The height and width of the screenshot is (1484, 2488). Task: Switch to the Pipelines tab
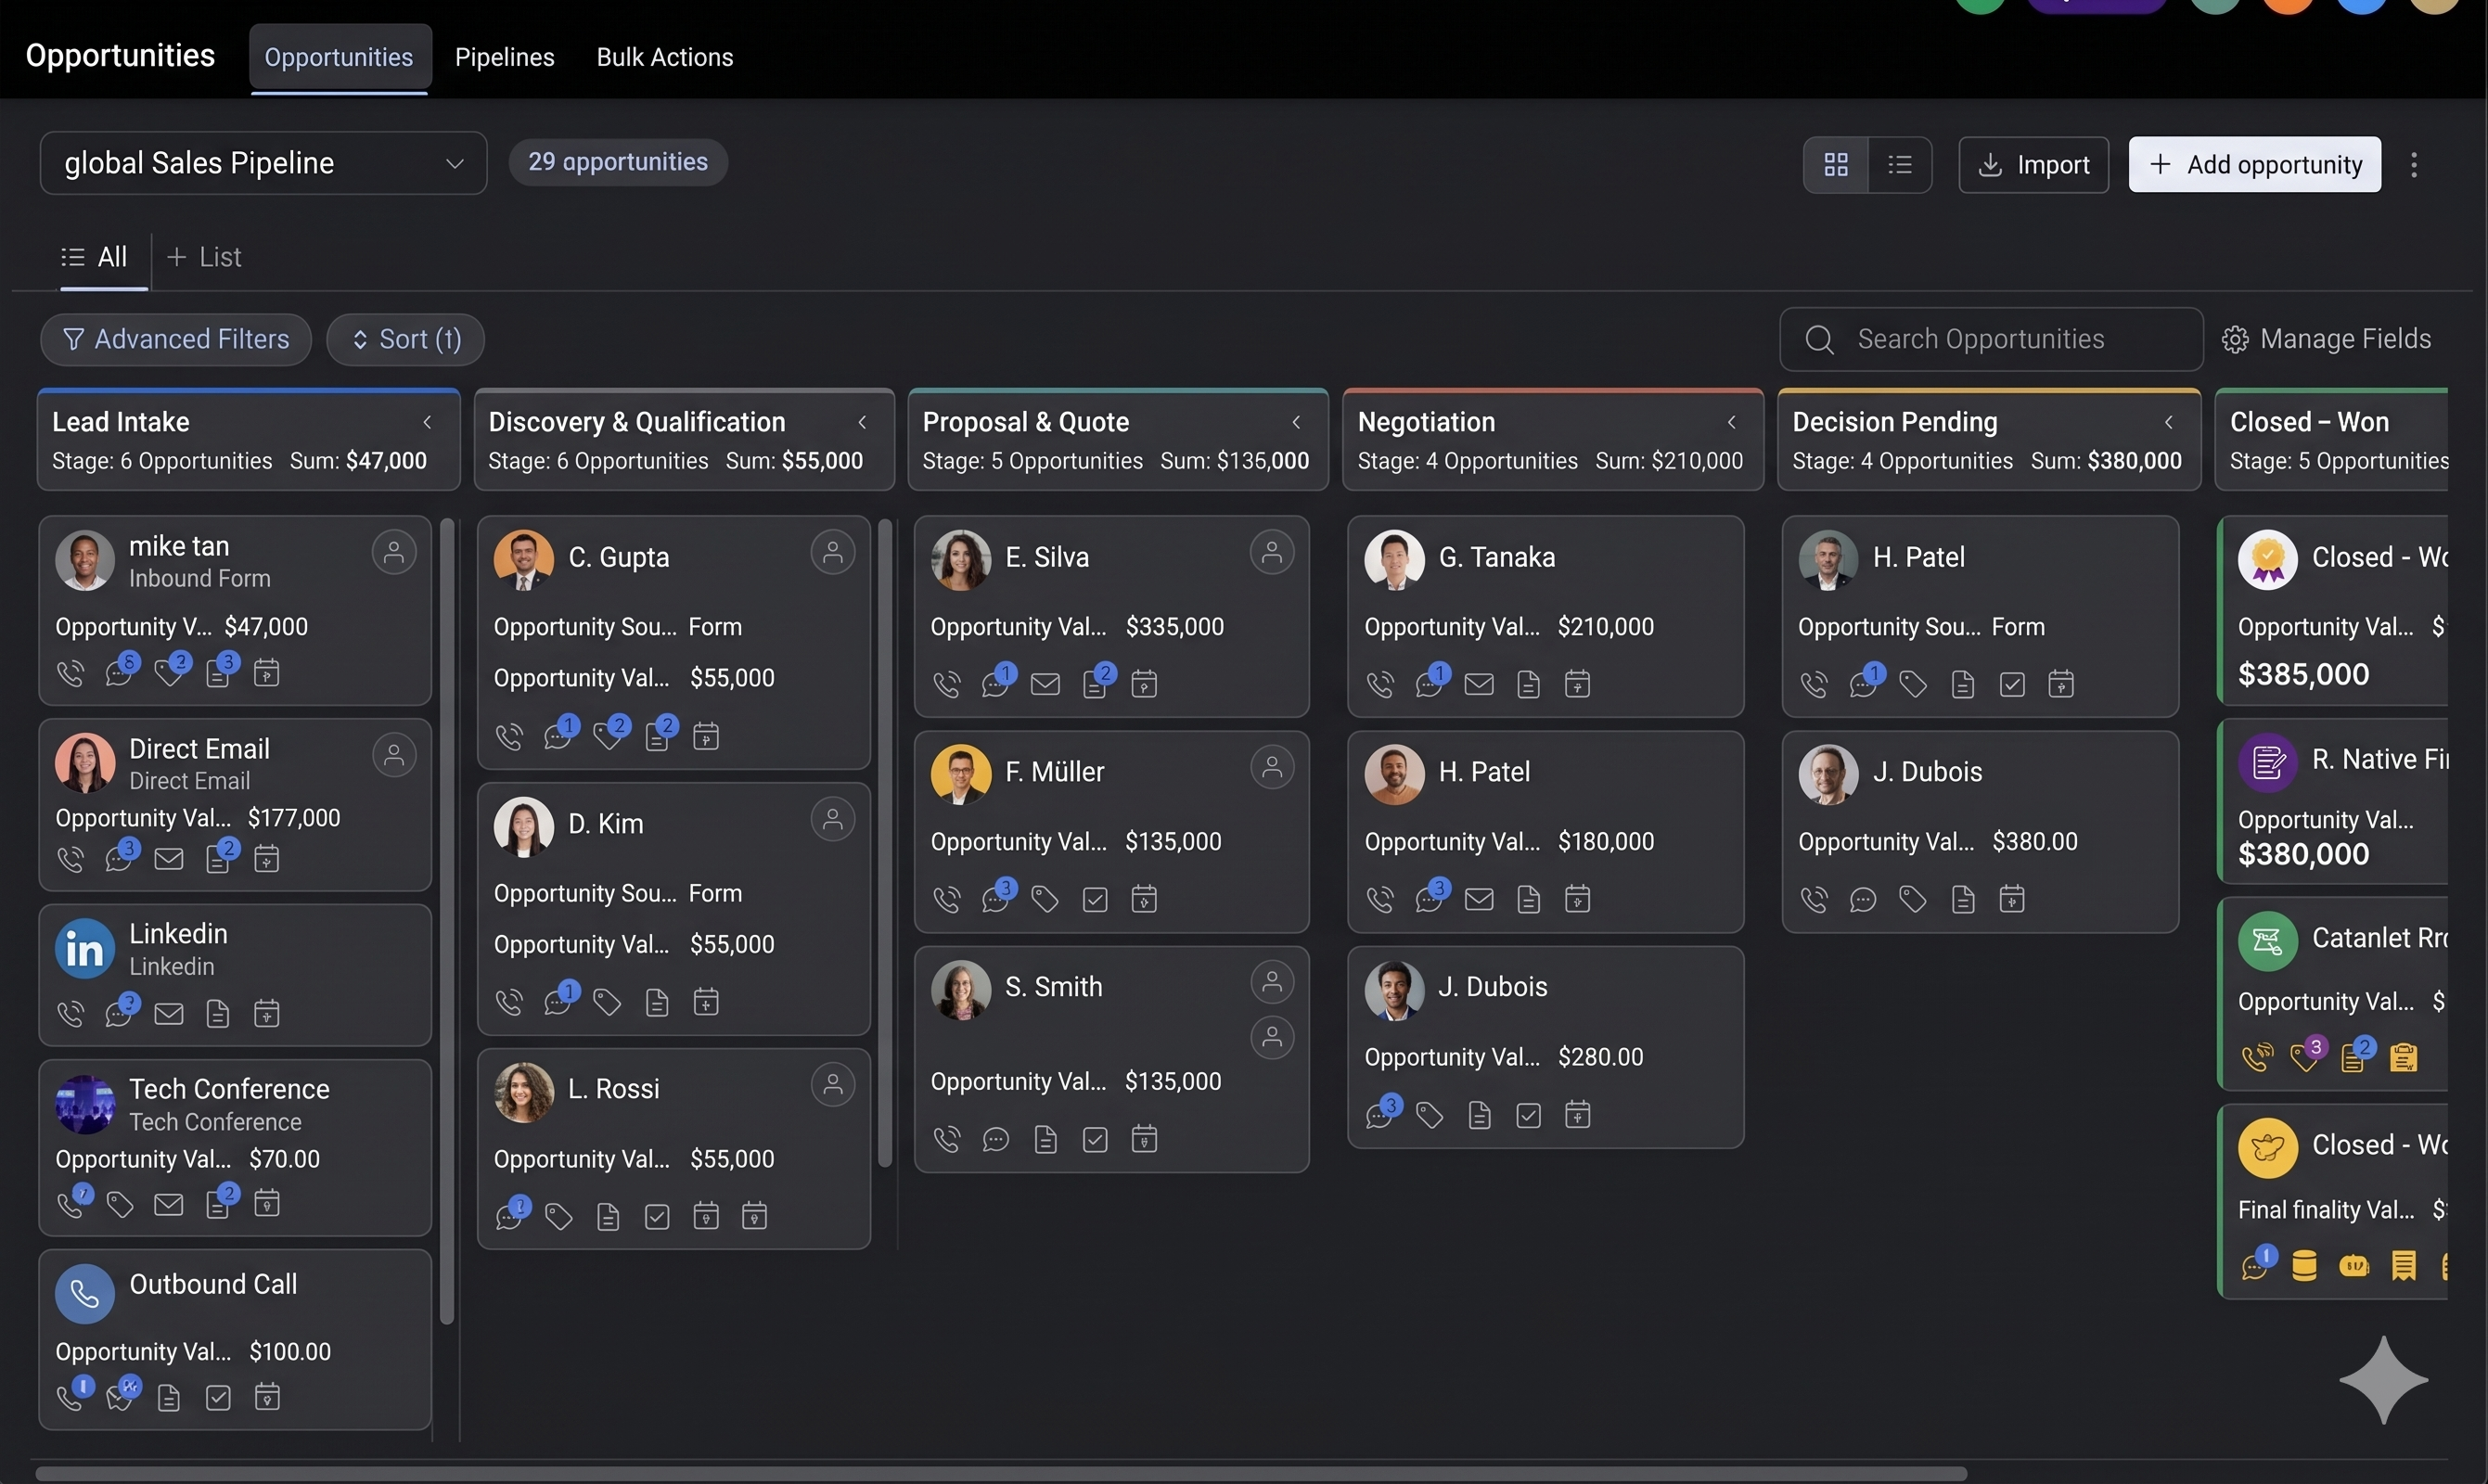tap(504, 57)
